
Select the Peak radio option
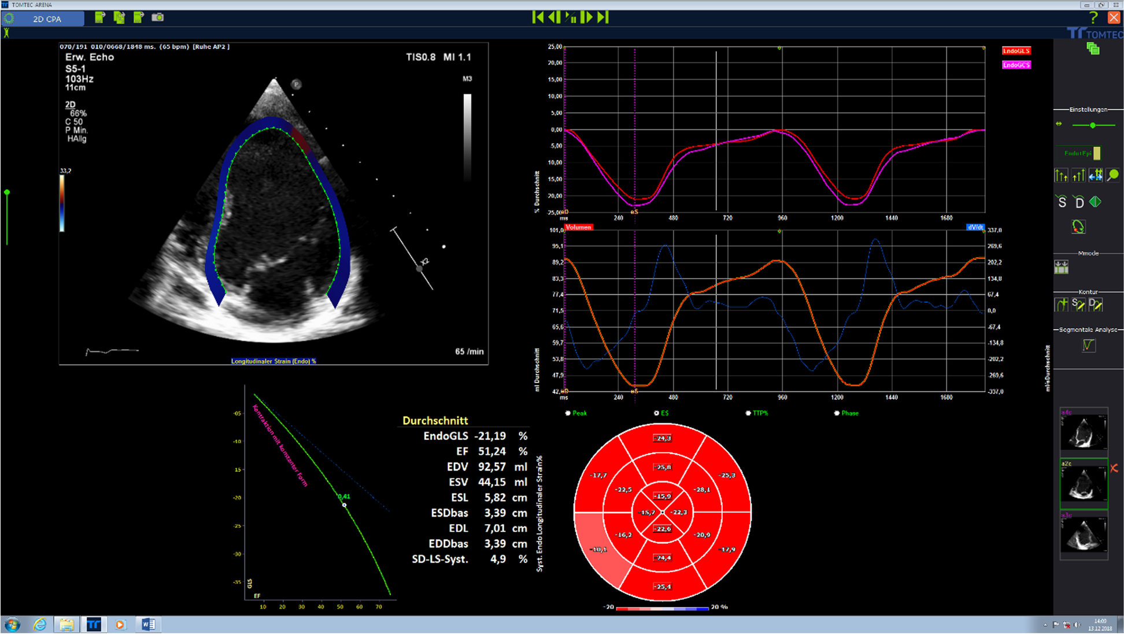[x=568, y=413]
